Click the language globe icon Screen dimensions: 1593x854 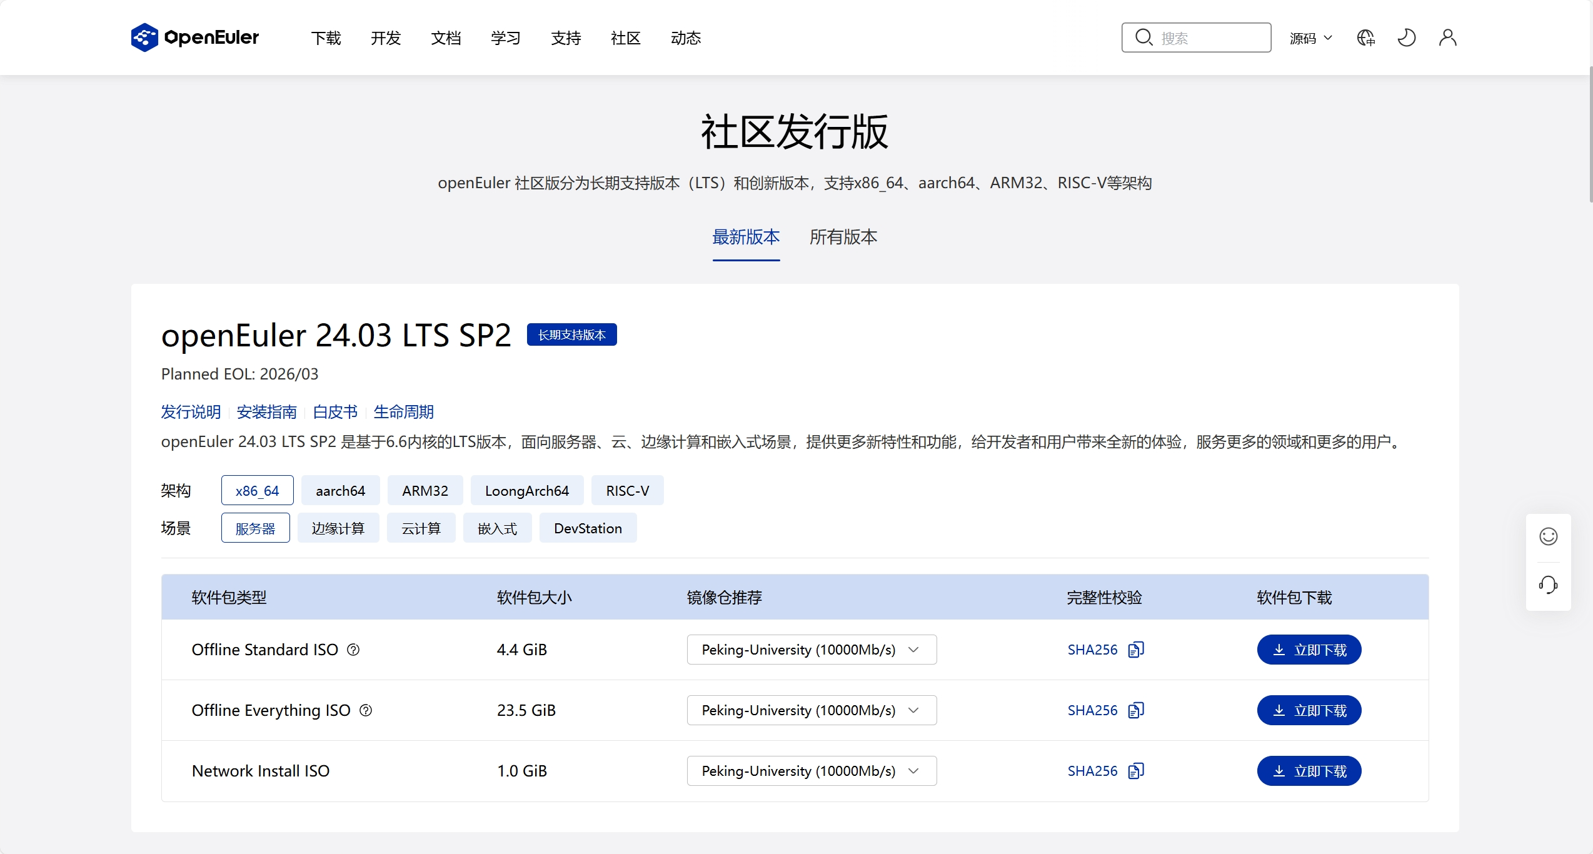[x=1365, y=38]
